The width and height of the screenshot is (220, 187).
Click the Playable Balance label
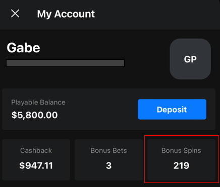point(38,102)
